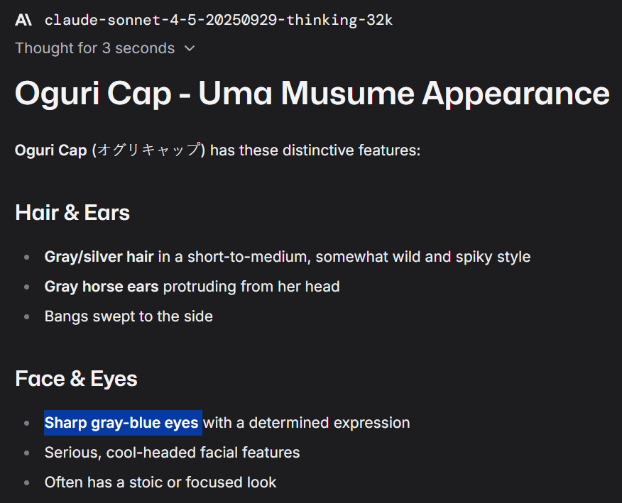Click the model name claude-sonnet-4-5-20250929-thinking-32k
This screenshot has height=503, width=622.
click(219, 20)
